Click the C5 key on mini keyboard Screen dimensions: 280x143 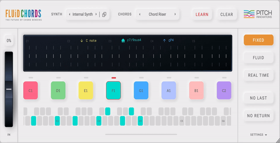tap(182, 121)
